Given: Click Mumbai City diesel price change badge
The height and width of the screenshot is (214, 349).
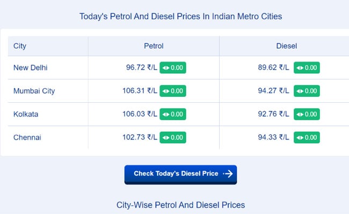Looking at the screenshot, I should pos(307,91).
